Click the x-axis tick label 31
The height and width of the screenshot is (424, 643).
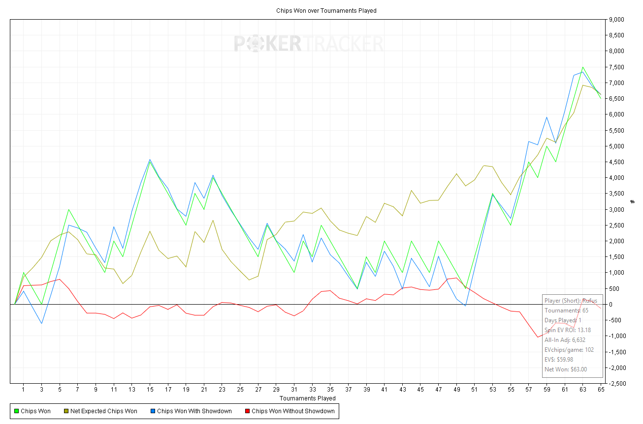(294, 390)
